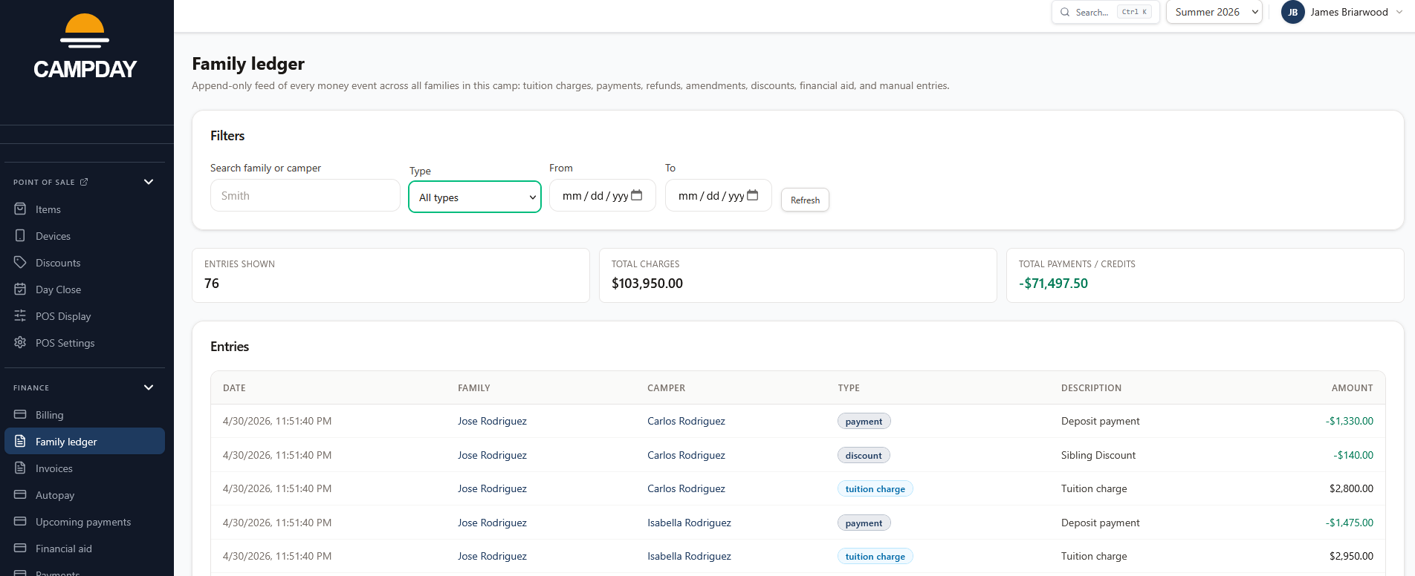This screenshot has height=576, width=1415.
Task: Click Jose Rodriguez in Sibling Discount row
Action: click(x=492, y=455)
